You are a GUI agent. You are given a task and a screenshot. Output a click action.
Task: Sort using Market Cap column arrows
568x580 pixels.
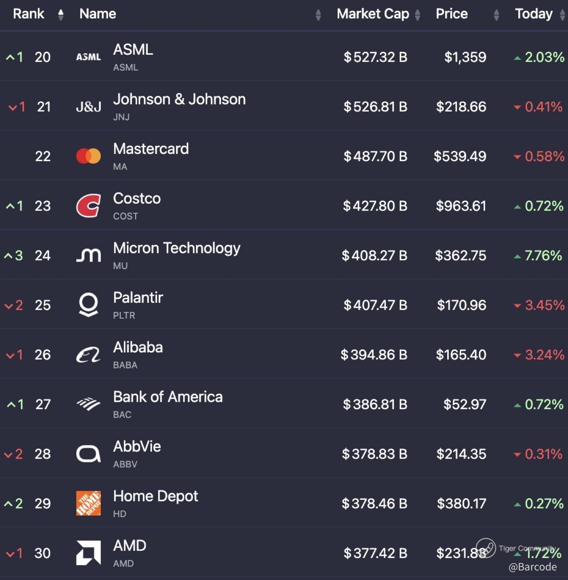[418, 15]
